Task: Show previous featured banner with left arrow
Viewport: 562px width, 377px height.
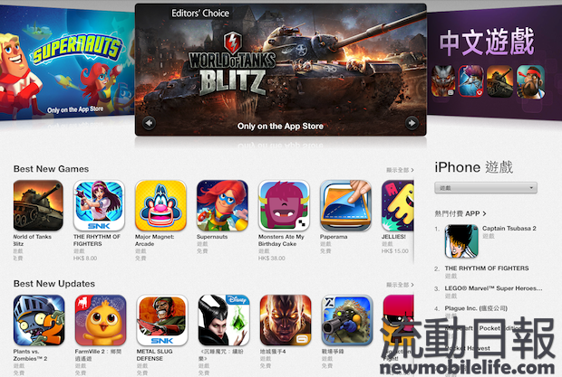Action: click(x=149, y=123)
